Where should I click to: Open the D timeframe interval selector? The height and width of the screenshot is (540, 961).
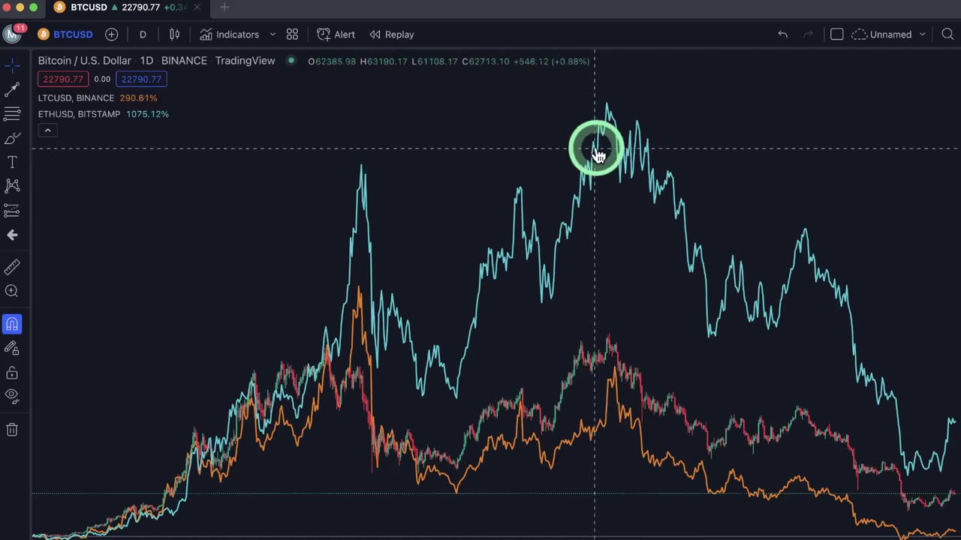(143, 34)
